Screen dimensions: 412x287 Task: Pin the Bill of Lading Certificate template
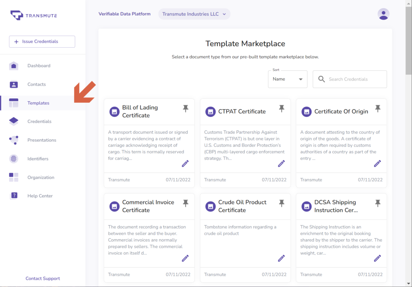[x=186, y=108]
